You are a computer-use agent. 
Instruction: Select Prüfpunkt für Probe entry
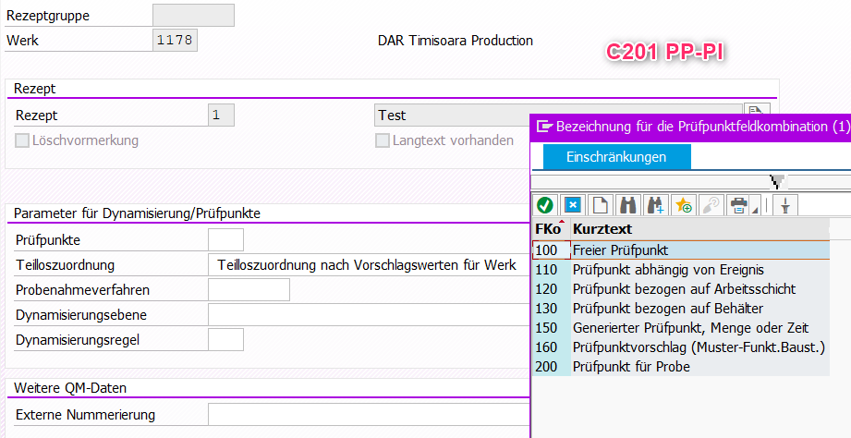631,366
